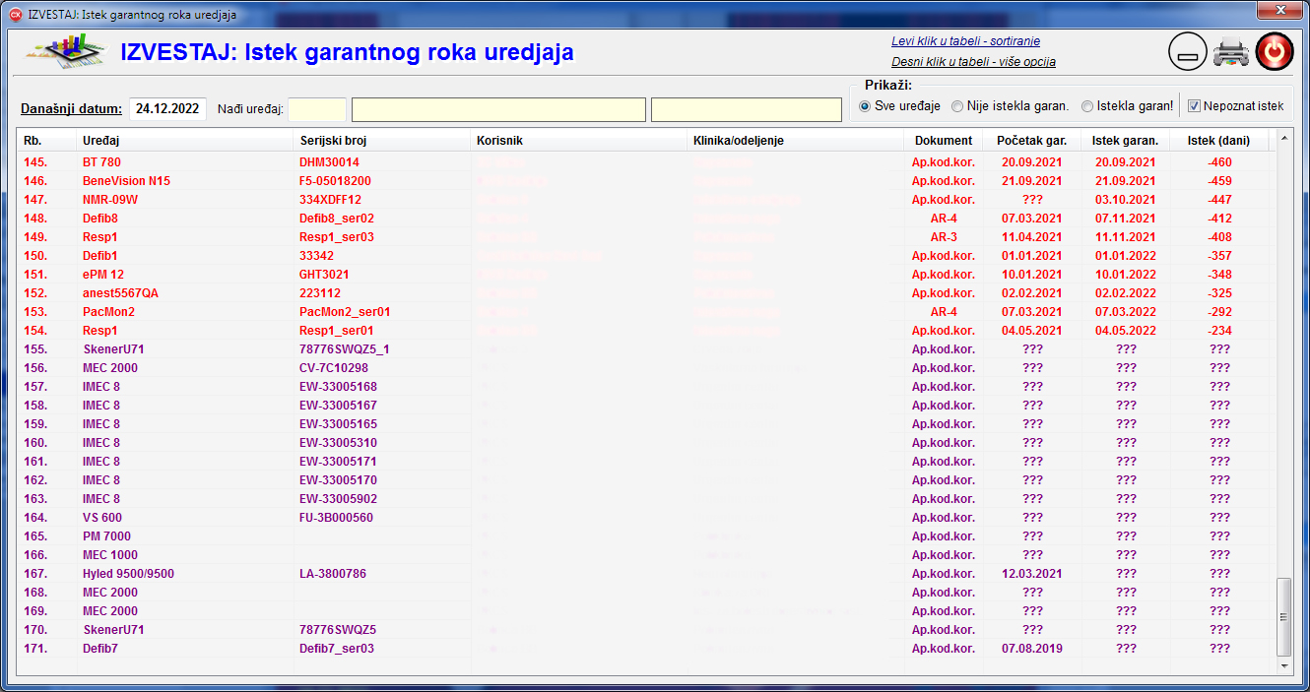Sort by 'Istek garan.' column header
This screenshot has height=692, width=1310.
(x=1125, y=141)
